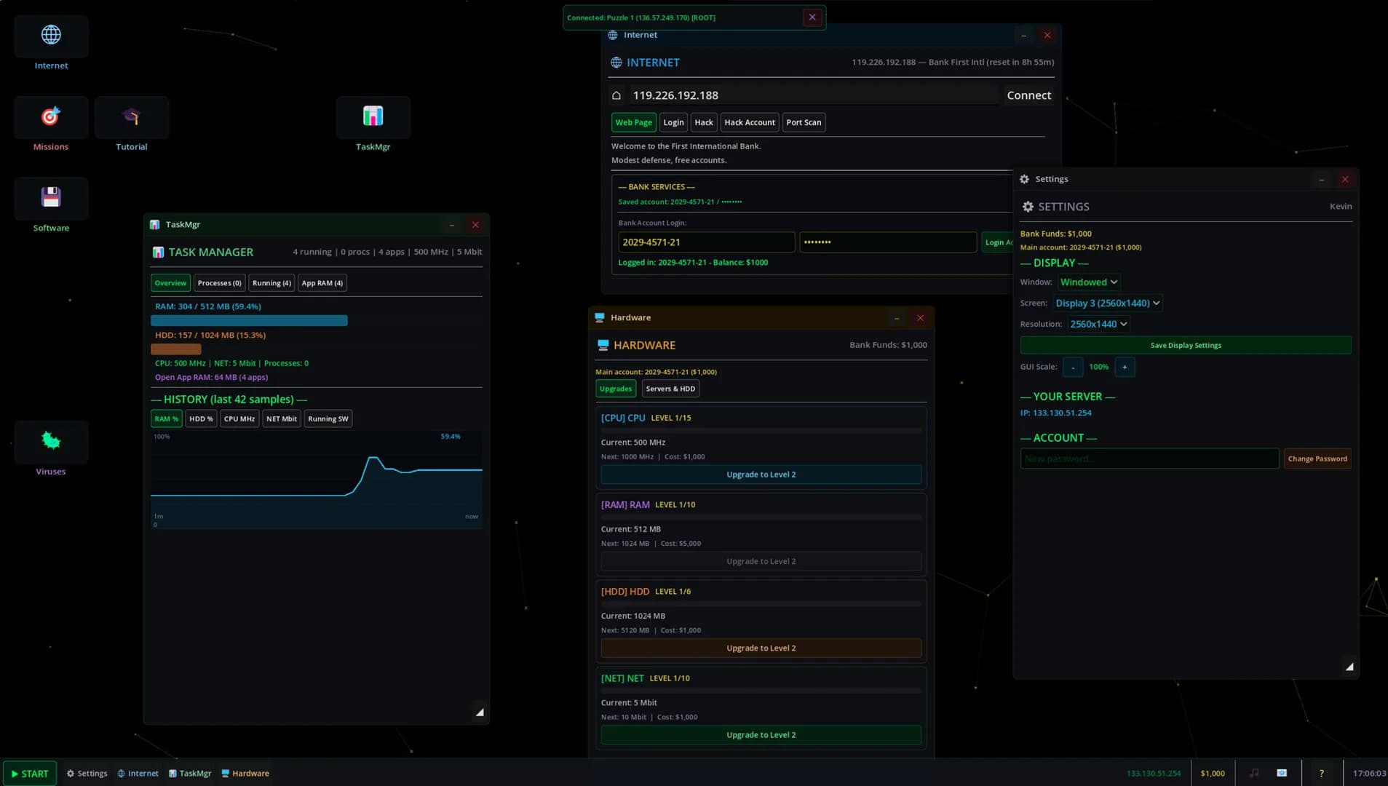
Task: Click the New password field
Action: pos(1149,458)
